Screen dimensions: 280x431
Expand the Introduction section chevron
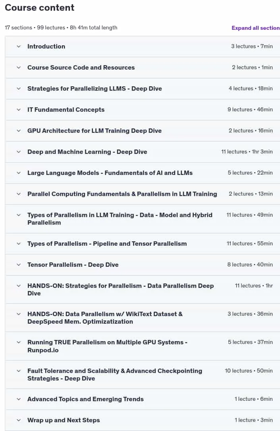(19, 47)
